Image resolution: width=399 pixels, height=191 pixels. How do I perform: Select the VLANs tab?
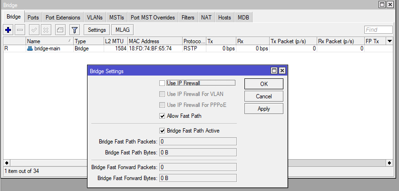point(95,18)
